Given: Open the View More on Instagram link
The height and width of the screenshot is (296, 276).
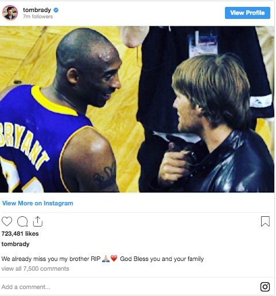Looking at the screenshot, I should [x=38, y=203].
